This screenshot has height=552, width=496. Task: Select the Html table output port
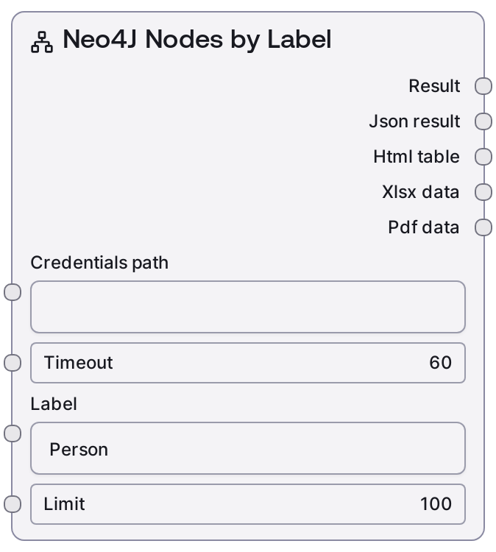pyautogui.click(x=483, y=157)
